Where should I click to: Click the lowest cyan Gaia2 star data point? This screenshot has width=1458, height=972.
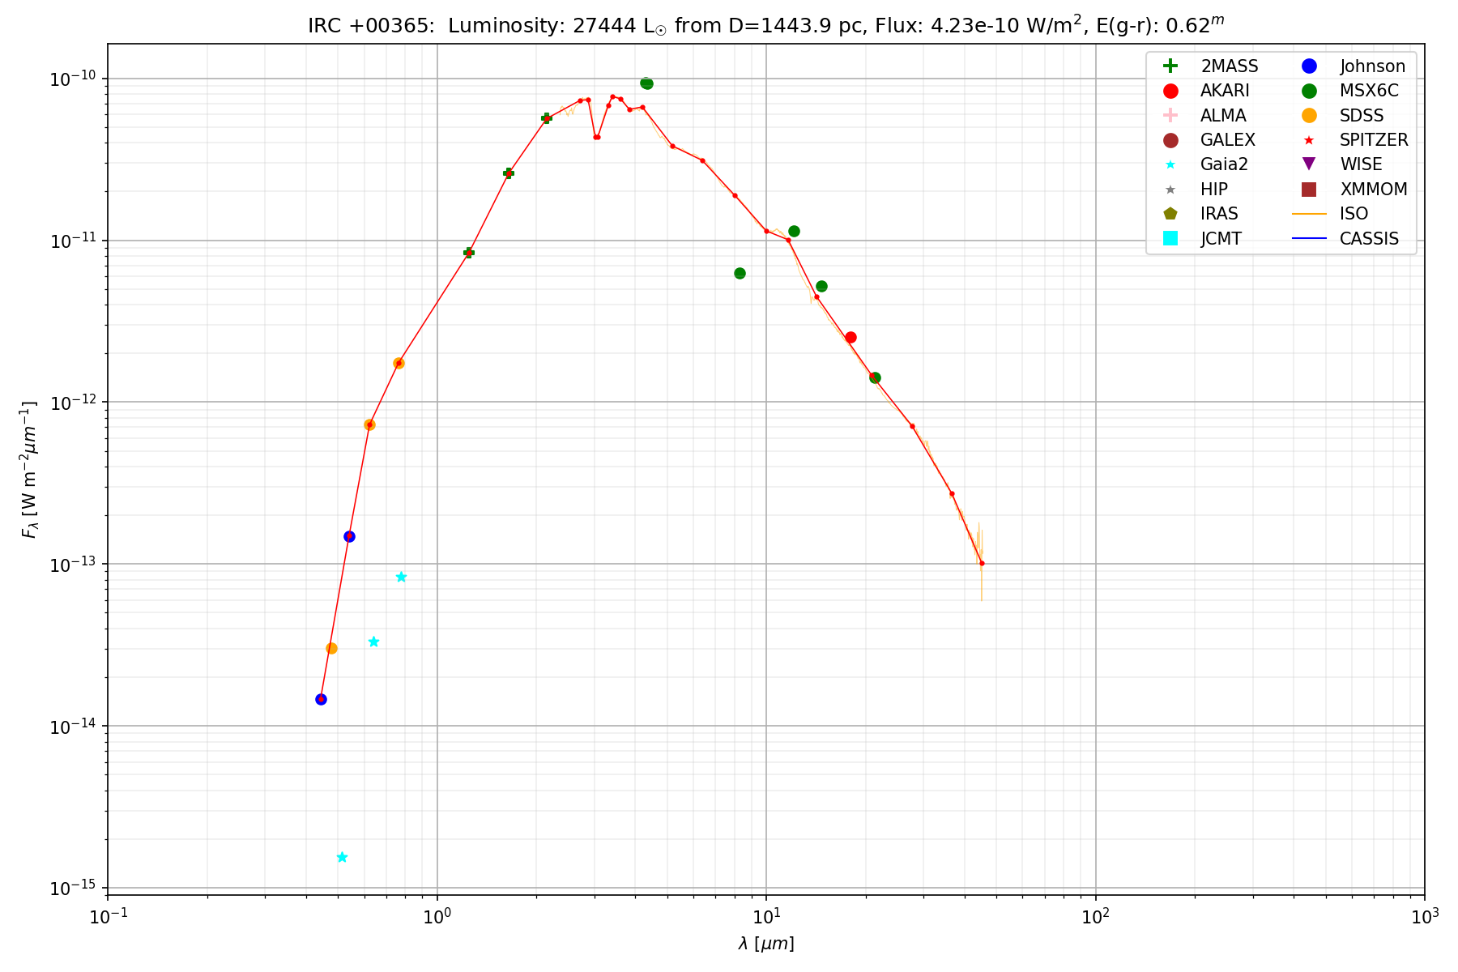click(342, 857)
